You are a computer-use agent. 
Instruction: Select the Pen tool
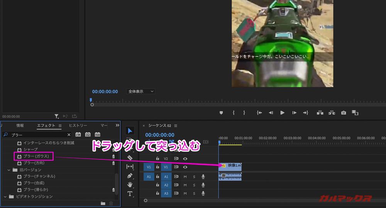pyautogui.click(x=130, y=176)
